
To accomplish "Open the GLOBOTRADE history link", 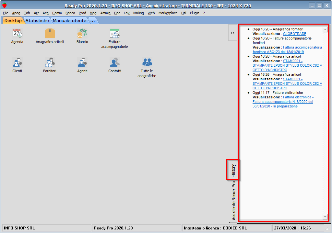I will [x=294, y=34].
